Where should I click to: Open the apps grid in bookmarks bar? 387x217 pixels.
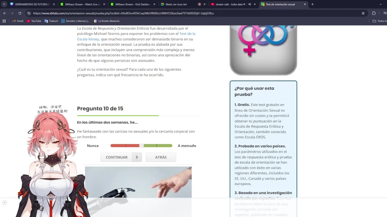[4, 21]
